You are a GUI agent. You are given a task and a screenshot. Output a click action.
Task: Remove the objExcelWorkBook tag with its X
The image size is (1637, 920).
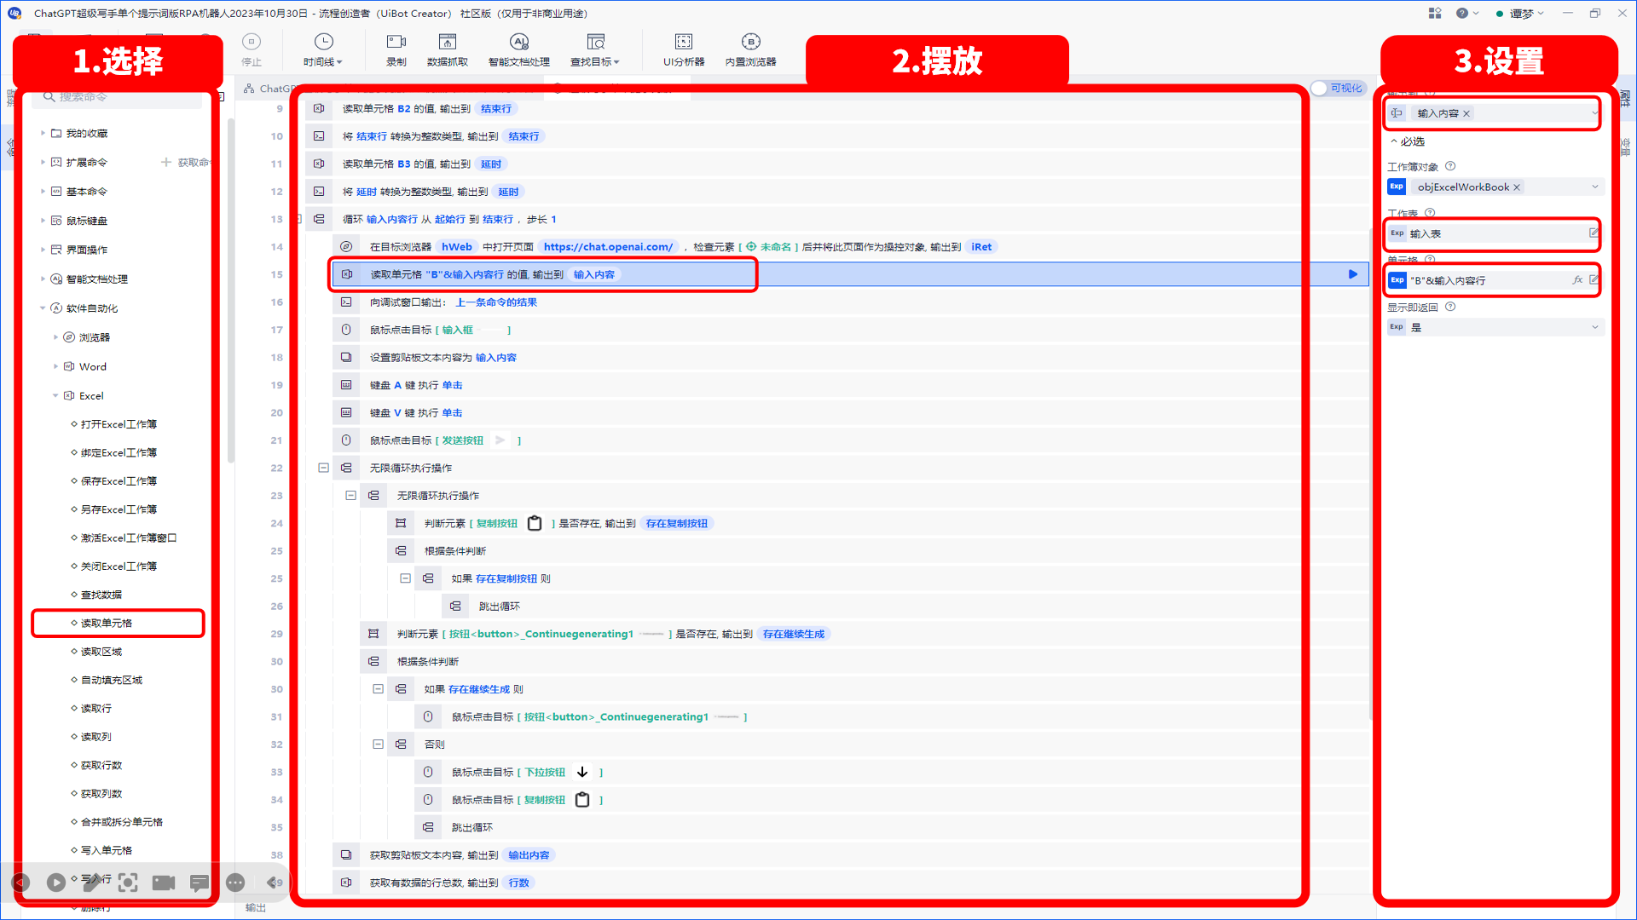point(1517,187)
